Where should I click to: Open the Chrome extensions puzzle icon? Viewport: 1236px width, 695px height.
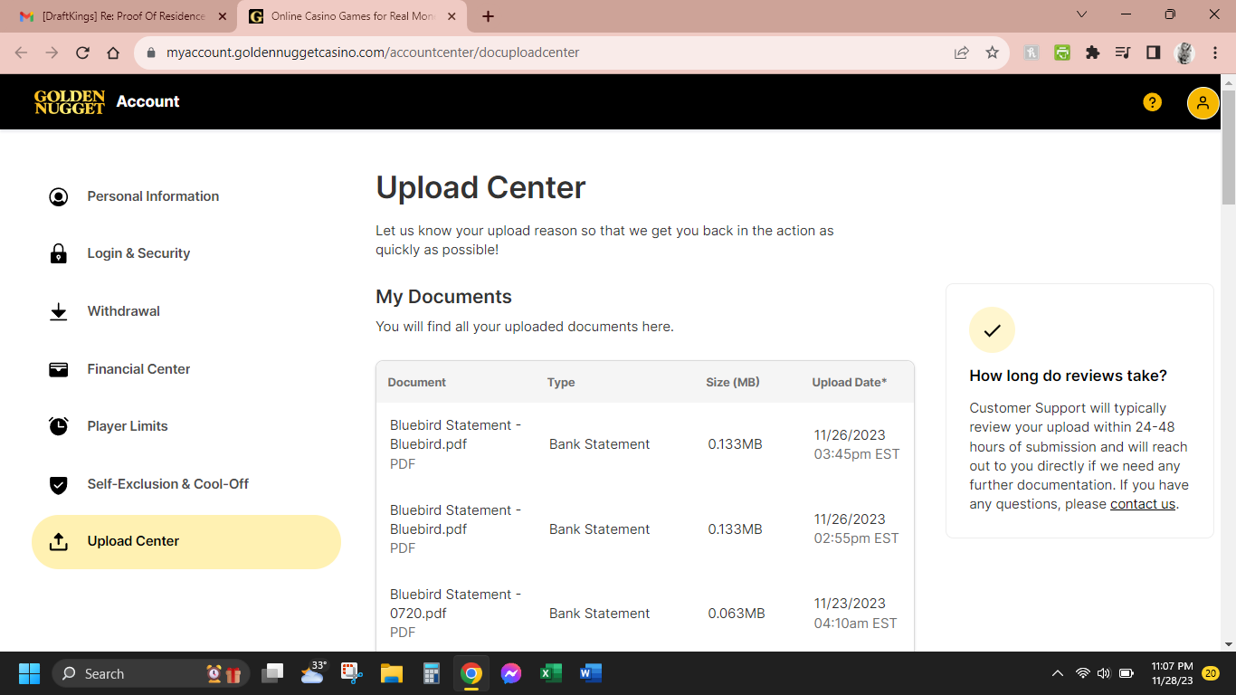coord(1092,52)
